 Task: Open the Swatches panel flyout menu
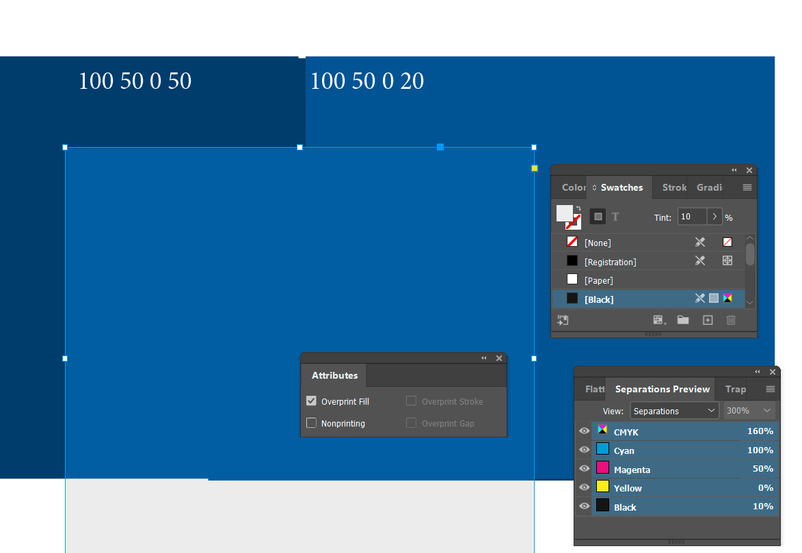747,187
